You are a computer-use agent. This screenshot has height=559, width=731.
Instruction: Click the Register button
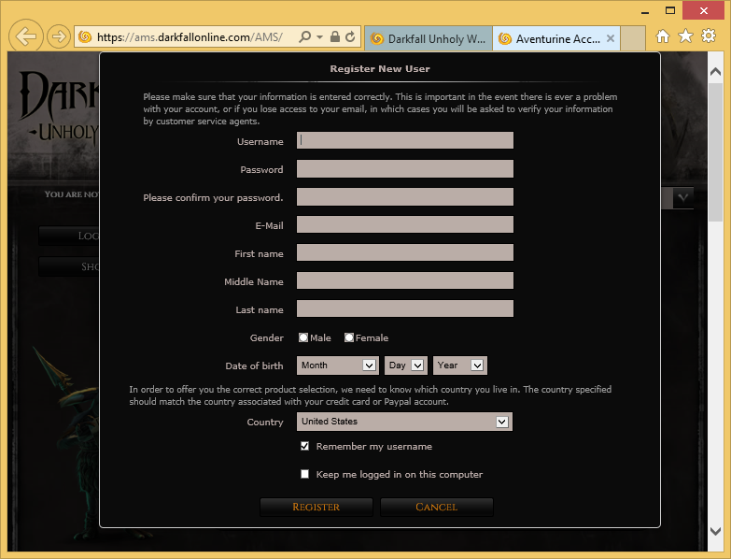click(316, 507)
